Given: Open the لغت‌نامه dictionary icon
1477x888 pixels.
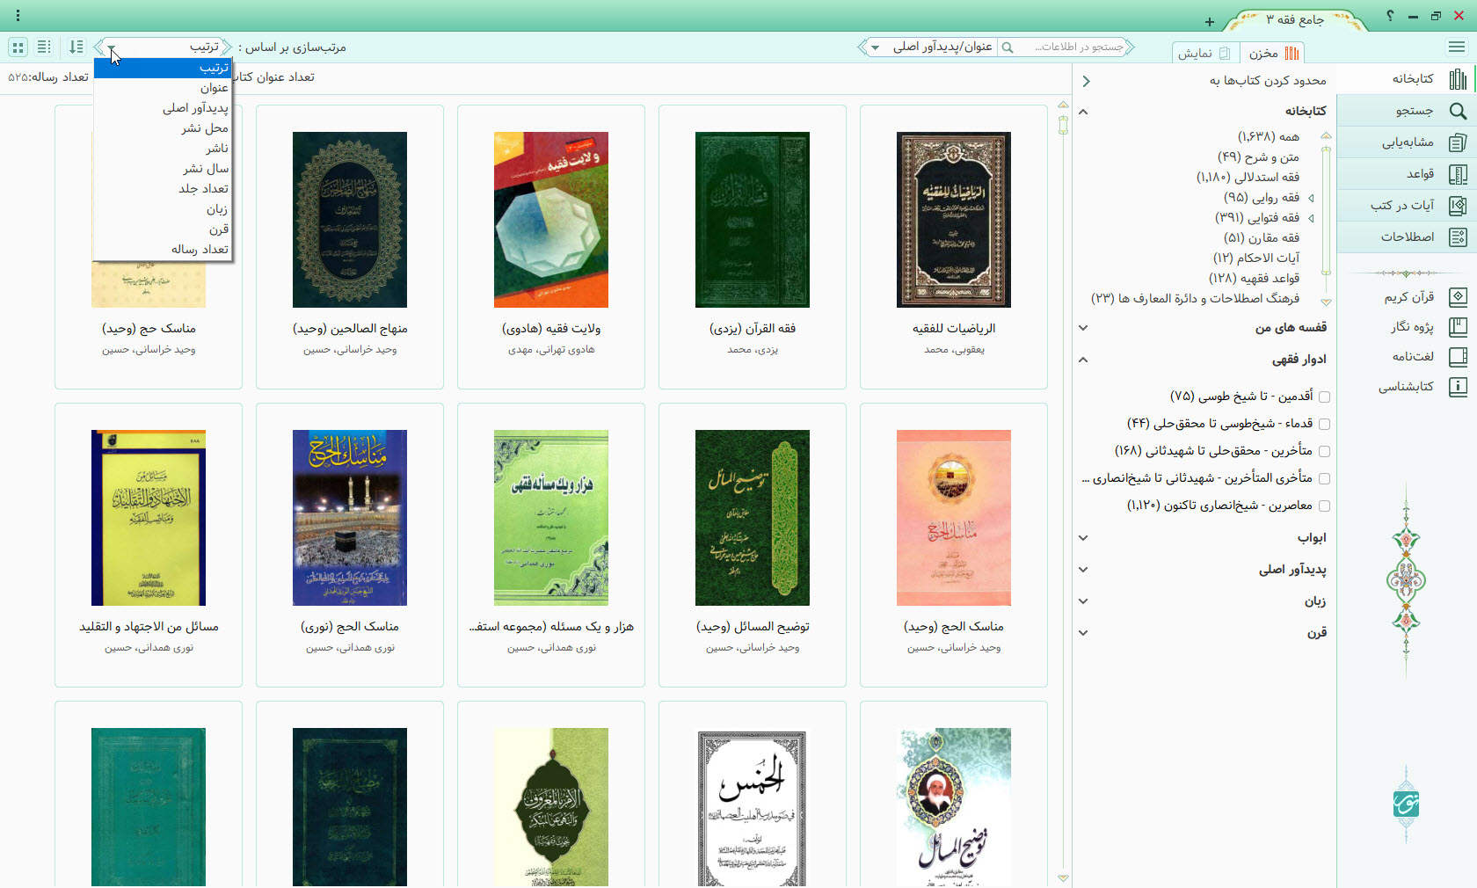Looking at the screenshot, I should pos(1458,357).
